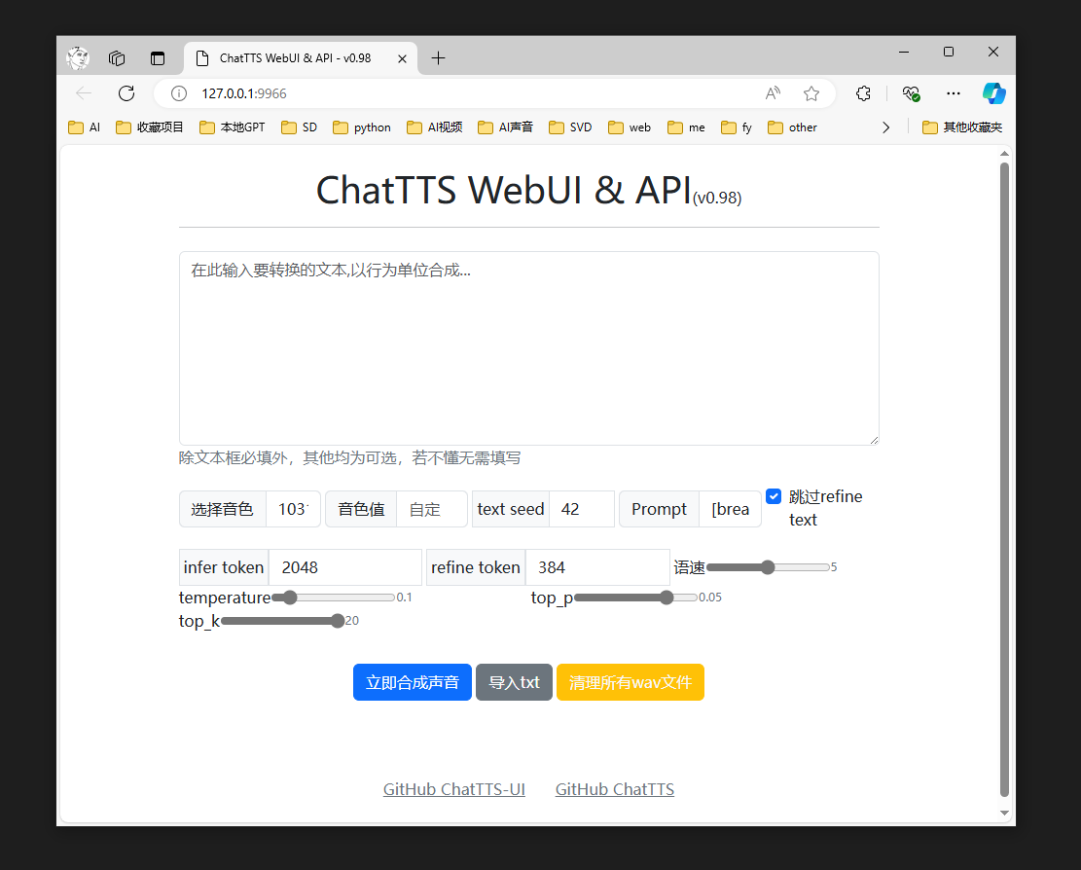Click the scrollbar up arrow

1004,153
